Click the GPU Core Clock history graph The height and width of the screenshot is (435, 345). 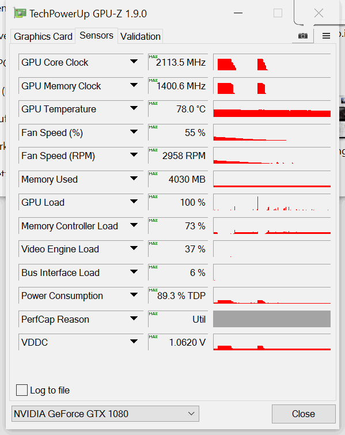pos(272,62)
